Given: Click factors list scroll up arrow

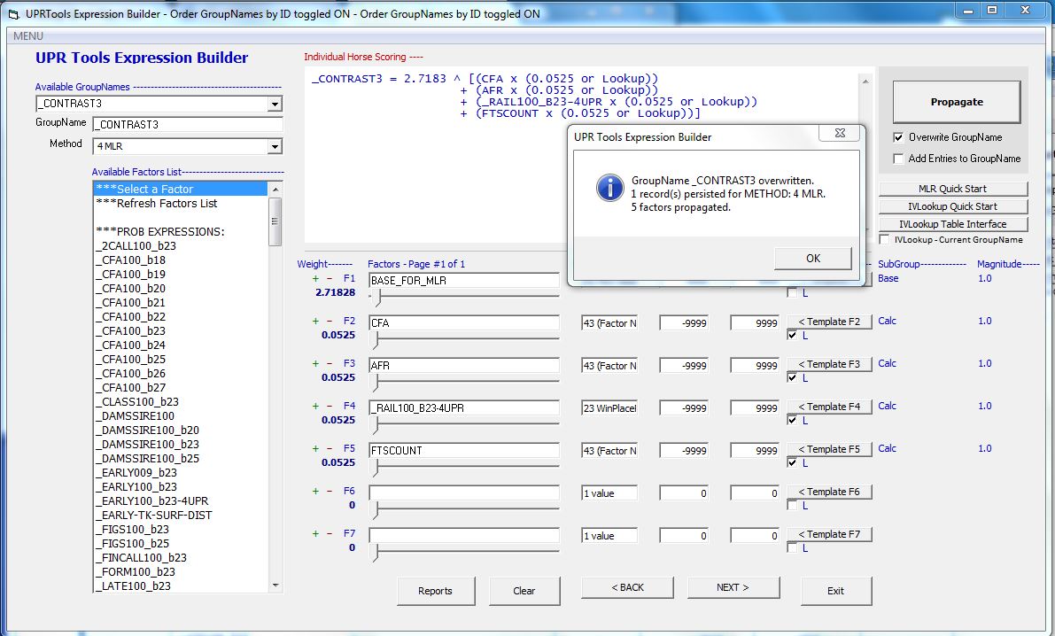Looking at the screenshot, I should 275,190.
